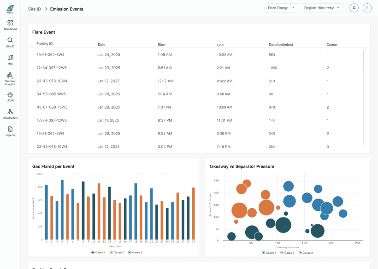The width and height of the screenshot is (378, 269).
Task: Click the Site ID breadcrumb link
Action: [35, 9]
